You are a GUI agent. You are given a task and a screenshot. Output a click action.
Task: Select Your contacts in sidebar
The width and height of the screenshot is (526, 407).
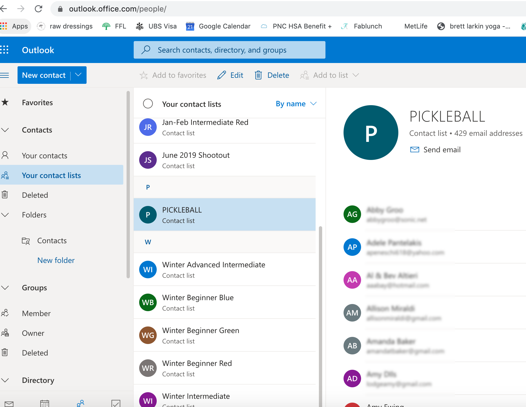click(x=44, y=156)
